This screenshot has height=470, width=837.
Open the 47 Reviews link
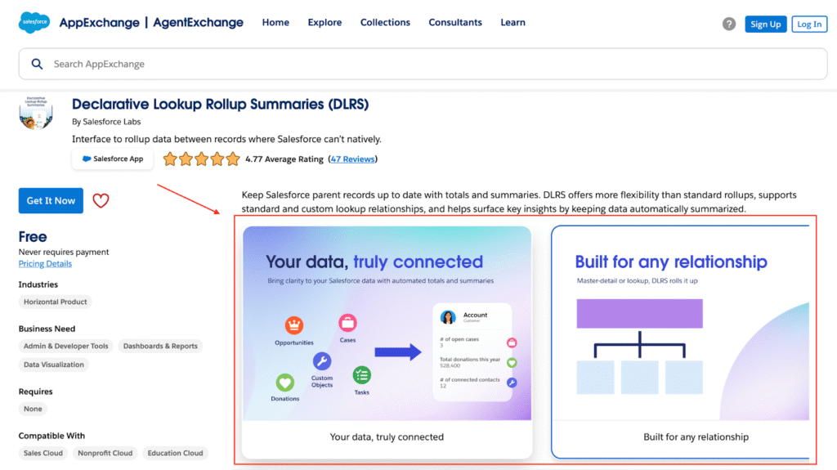[x=352, y=159]
